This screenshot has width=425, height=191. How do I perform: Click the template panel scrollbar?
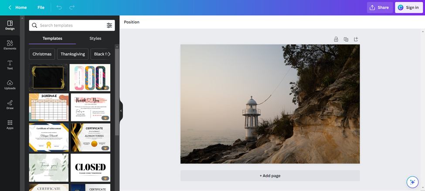117,92
